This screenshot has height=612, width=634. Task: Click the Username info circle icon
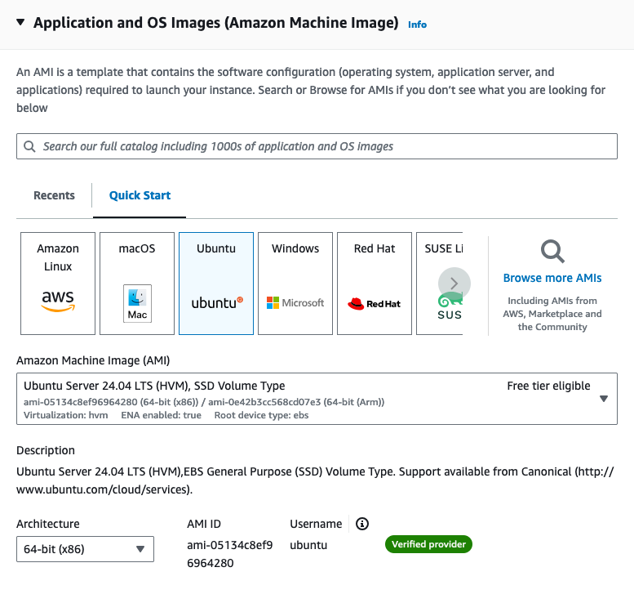pos(362,524)
